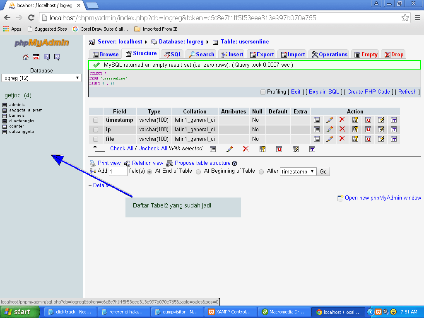Select the banners table in the sidebar
424x318 pixels.
pyautogui.click(x=17, y=116)
